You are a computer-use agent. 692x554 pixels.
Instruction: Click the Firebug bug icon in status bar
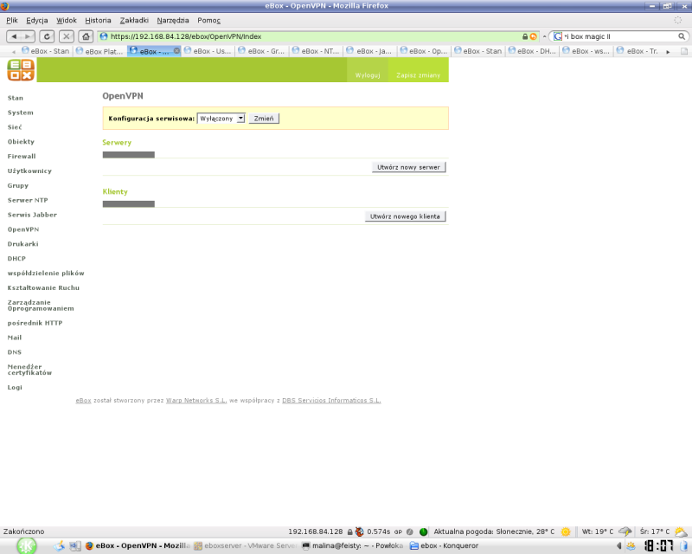point(359,531)
